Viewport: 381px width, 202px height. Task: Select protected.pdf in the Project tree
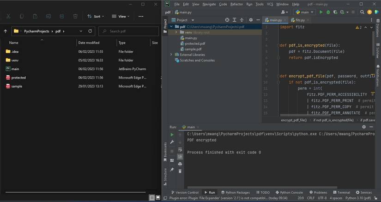pos(193,43)
